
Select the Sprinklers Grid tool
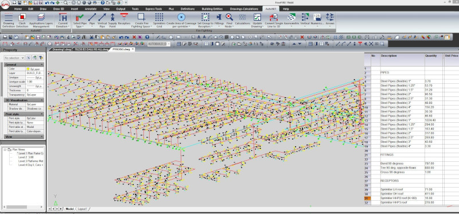click(x=159, y=20)
